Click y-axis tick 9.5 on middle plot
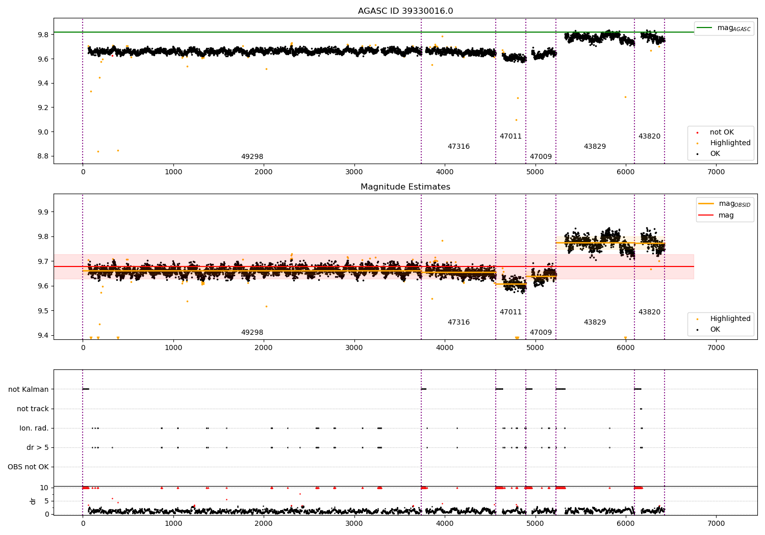765x535 pixels. 42,311
